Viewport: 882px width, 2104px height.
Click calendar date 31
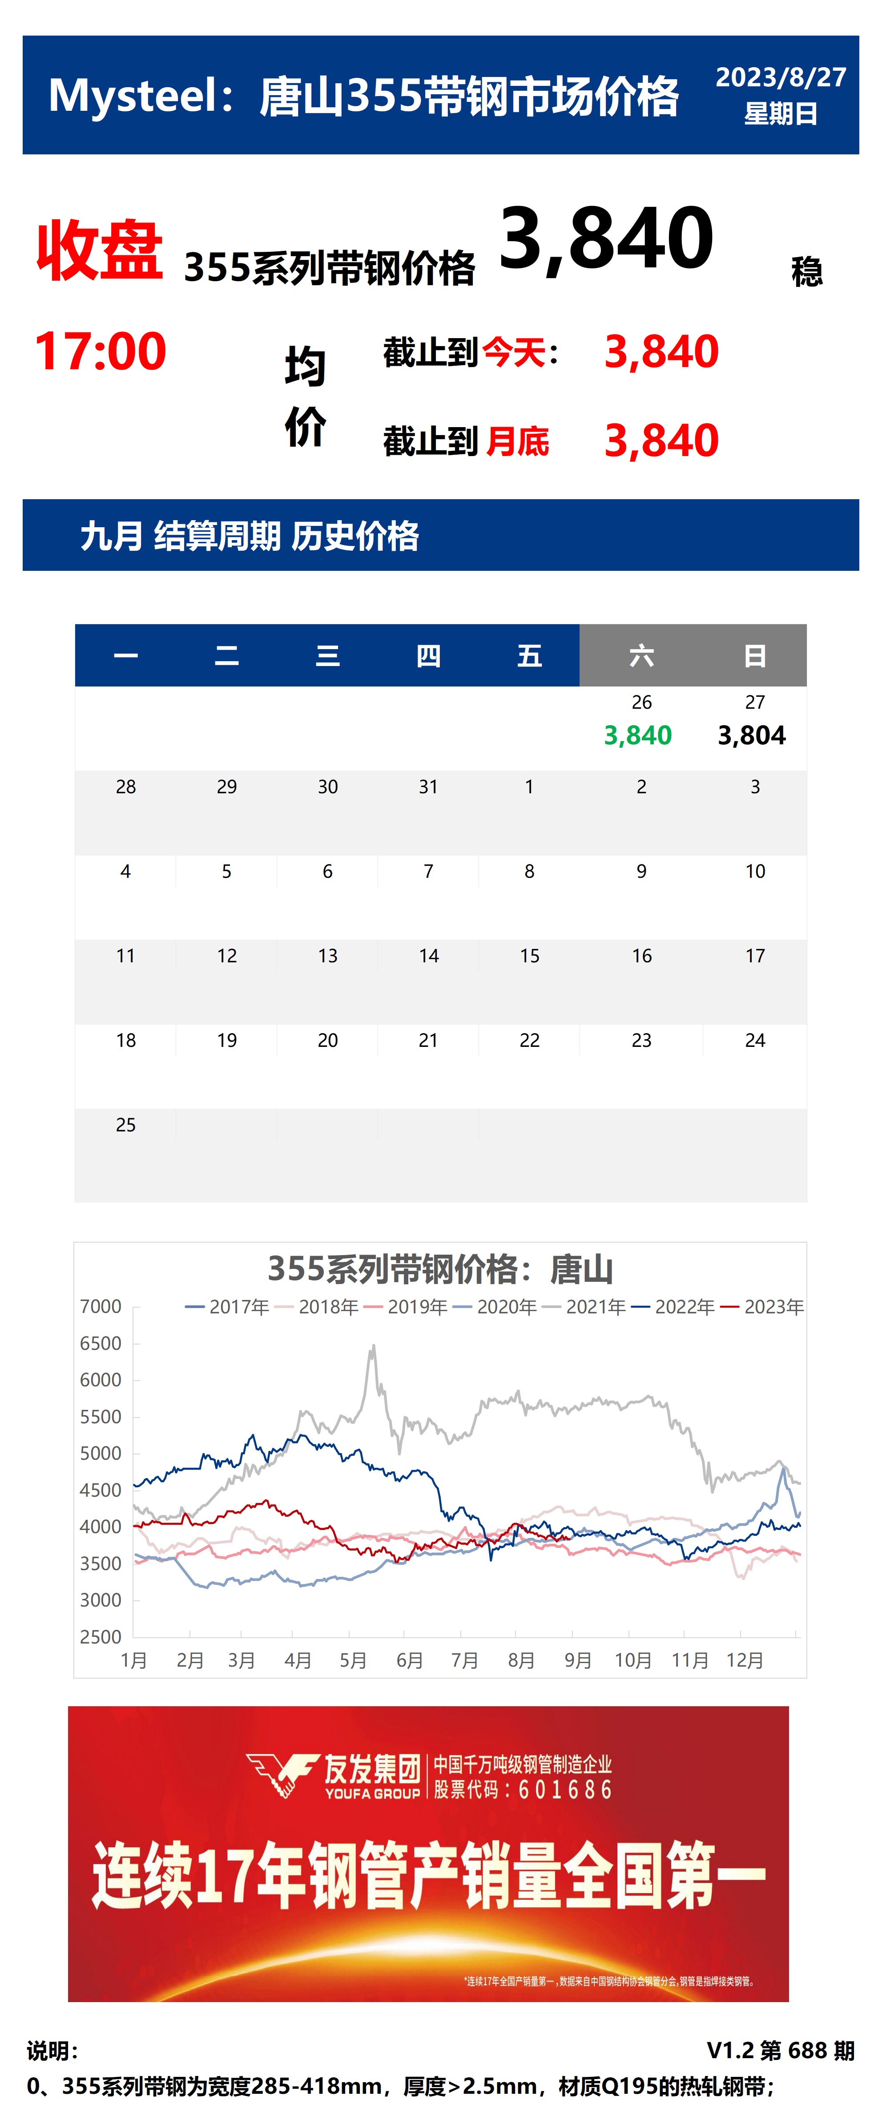[x=429, y=787]
